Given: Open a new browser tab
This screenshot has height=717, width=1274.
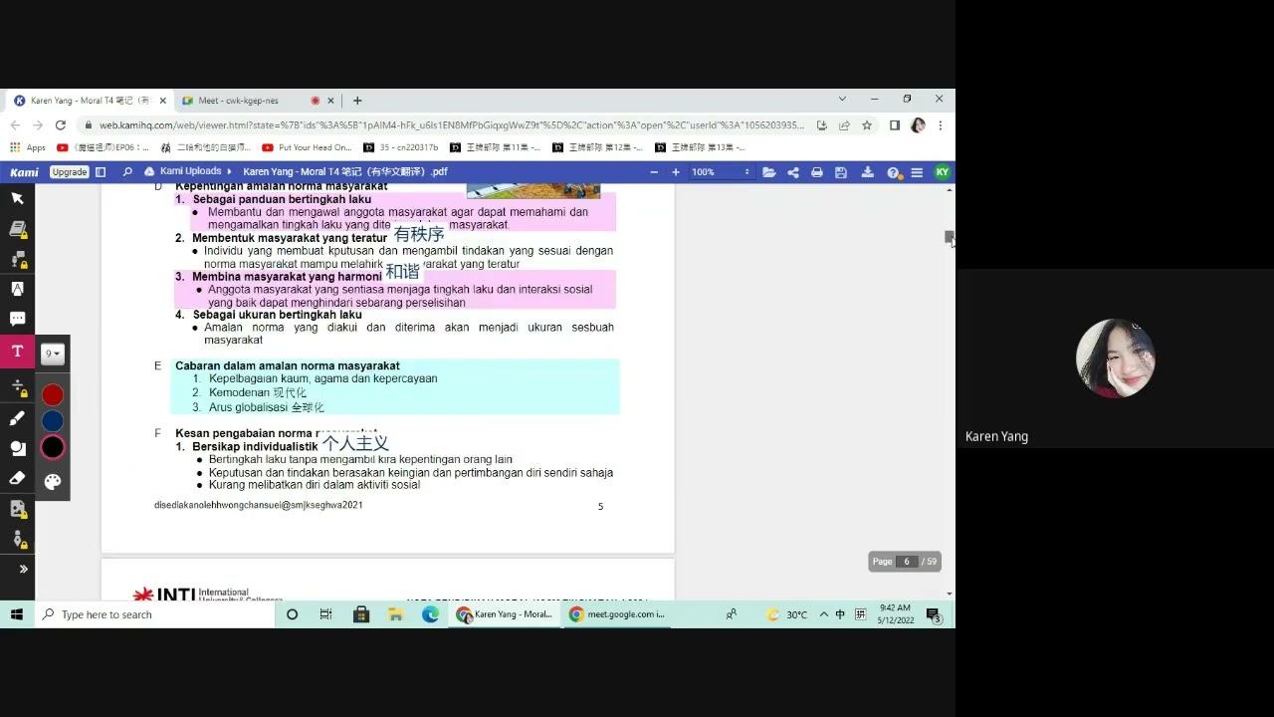Looking at the screenshot, I should pyautogui.click(x=357, y=101).
